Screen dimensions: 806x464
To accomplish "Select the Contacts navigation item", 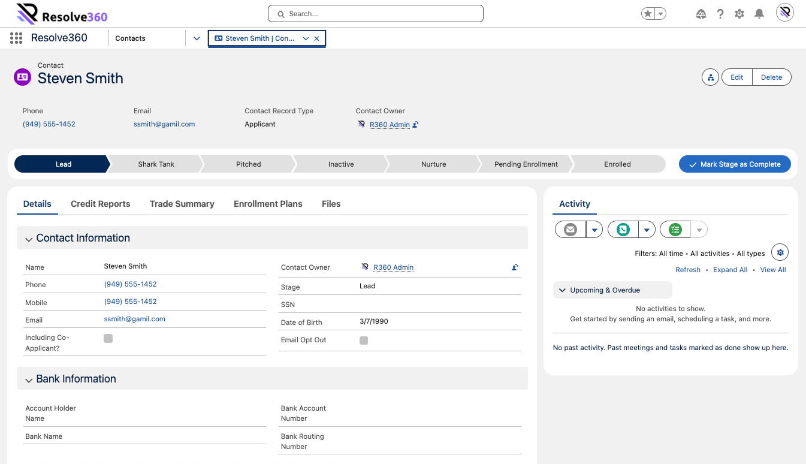I will point(131,38).
